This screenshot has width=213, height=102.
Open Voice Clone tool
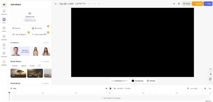coord(39,35)
